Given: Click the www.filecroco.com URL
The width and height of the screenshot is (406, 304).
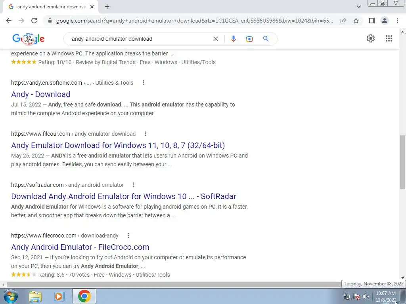Looking at the screenshot, I should 44,236.
